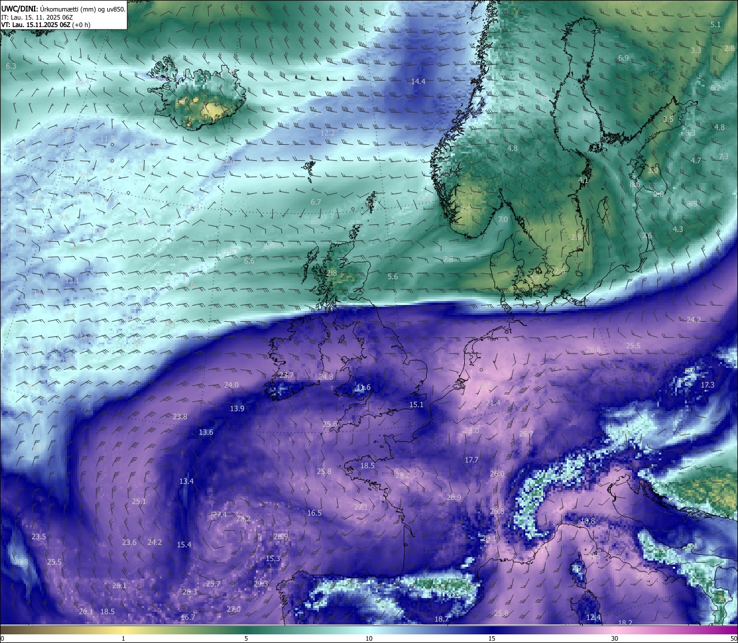This screenshot has width=738, height=643.
Task: Click the 18.2 value on the map
Action: [x=625, y=623]
